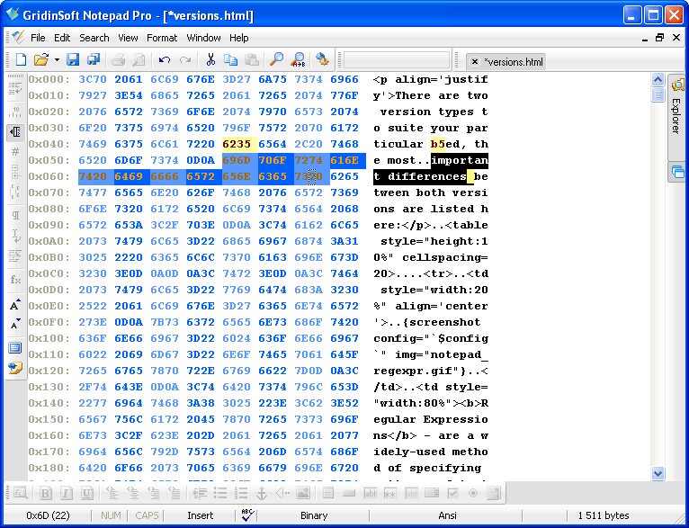The height and width of the screenshot is (528, 689).
Task: Open the Window menu
Action: 203,38
